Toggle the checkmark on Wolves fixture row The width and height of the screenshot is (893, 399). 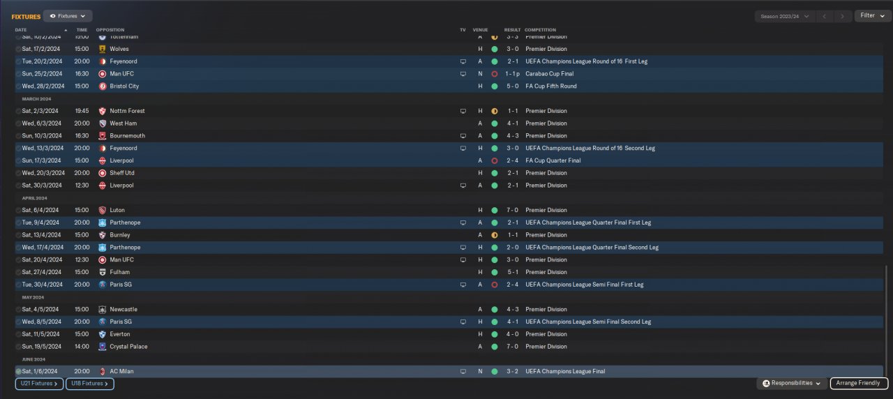[x=19, y=49]
